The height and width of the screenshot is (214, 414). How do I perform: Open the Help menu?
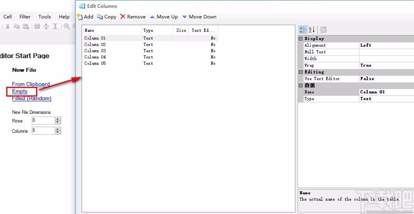(64, 17)
